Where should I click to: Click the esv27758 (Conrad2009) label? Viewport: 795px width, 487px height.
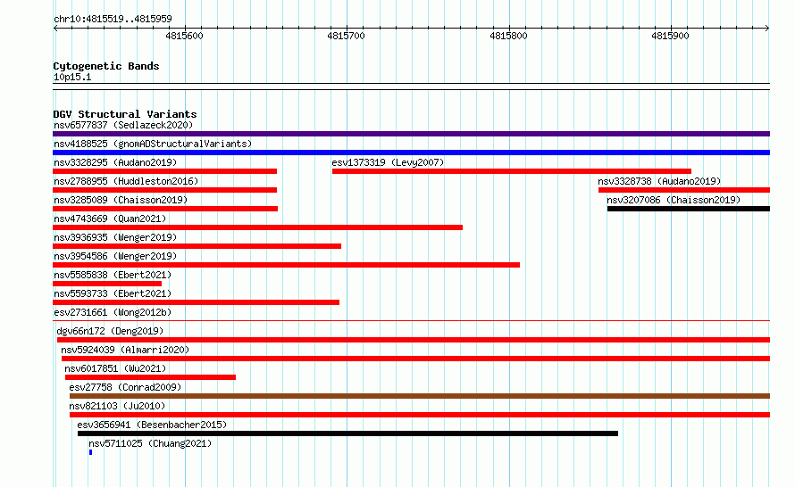click(x=125, y=387)
